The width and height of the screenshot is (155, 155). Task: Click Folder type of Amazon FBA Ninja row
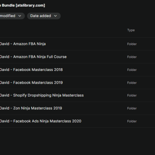132,44
